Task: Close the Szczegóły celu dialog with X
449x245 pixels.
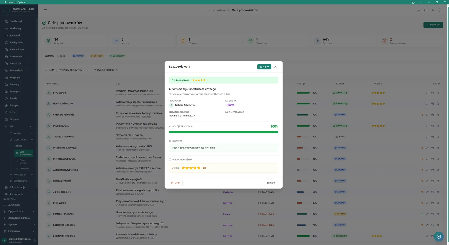Action: (x=276, y=67)
